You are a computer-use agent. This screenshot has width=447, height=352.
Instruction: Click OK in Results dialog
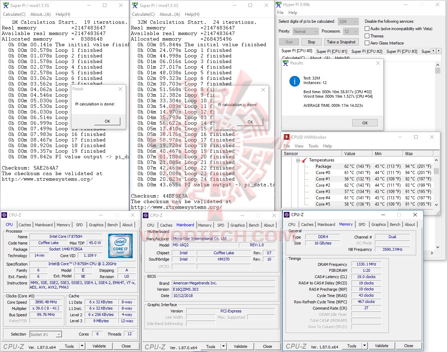click(x=365, y=123)
